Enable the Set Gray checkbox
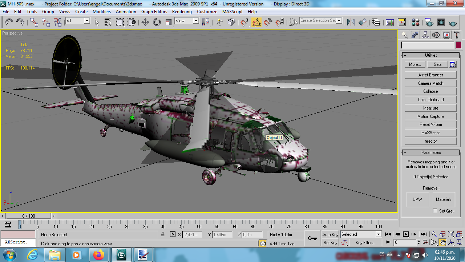This screenshot has width=465, height=262. [435, 211]
